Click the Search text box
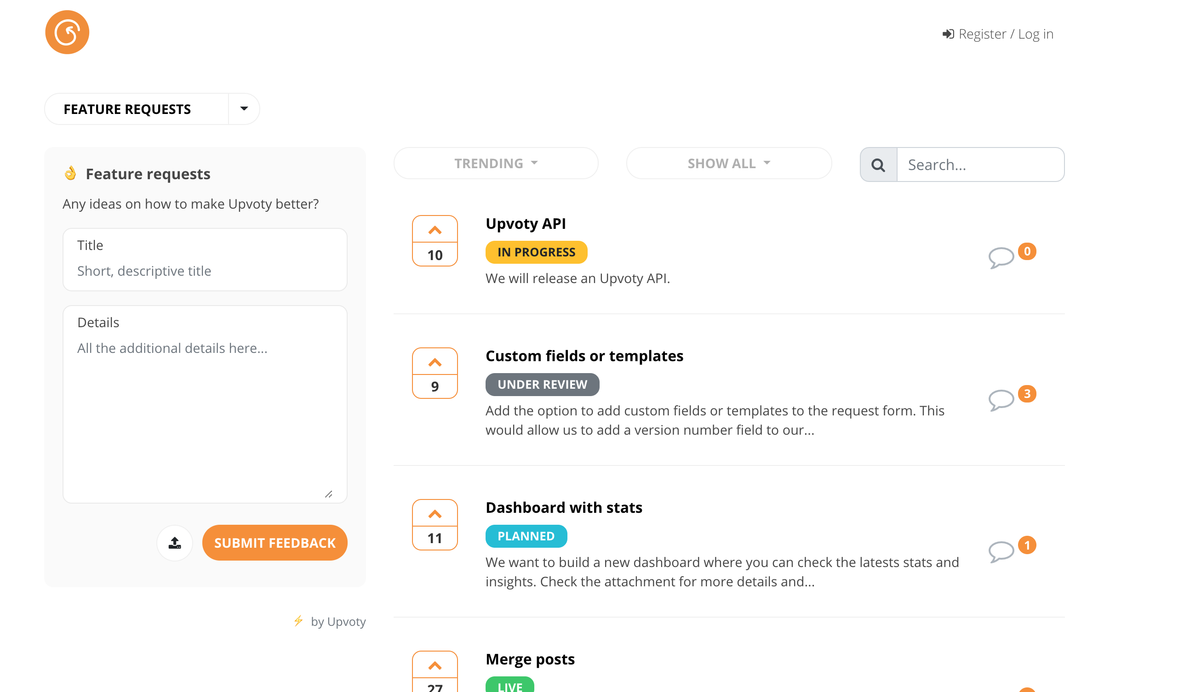 pyautogui.click(x=980, y=165)
